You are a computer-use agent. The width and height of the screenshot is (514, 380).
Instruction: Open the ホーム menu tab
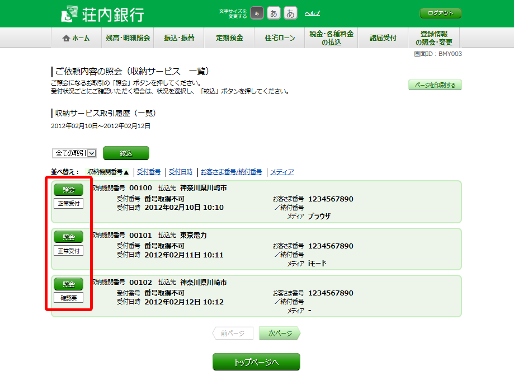[76, 38]
